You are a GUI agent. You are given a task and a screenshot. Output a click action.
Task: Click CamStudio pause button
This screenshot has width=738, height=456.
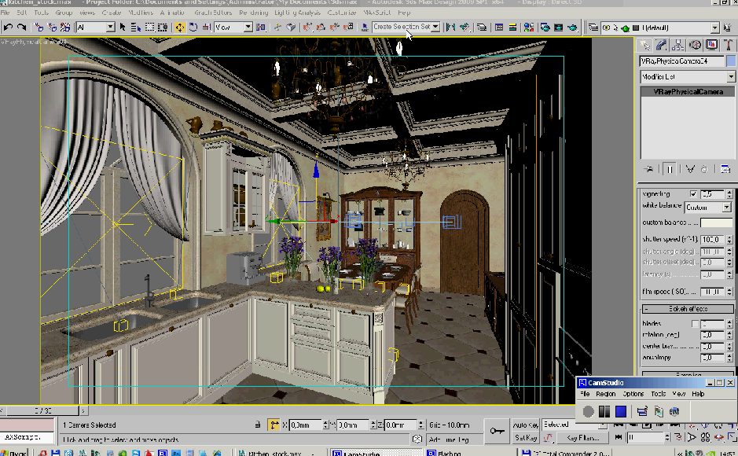(604, 412)
